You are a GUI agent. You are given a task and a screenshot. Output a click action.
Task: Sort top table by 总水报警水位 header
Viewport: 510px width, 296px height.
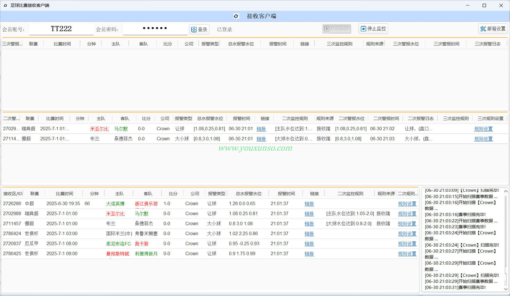pos(241,44)
